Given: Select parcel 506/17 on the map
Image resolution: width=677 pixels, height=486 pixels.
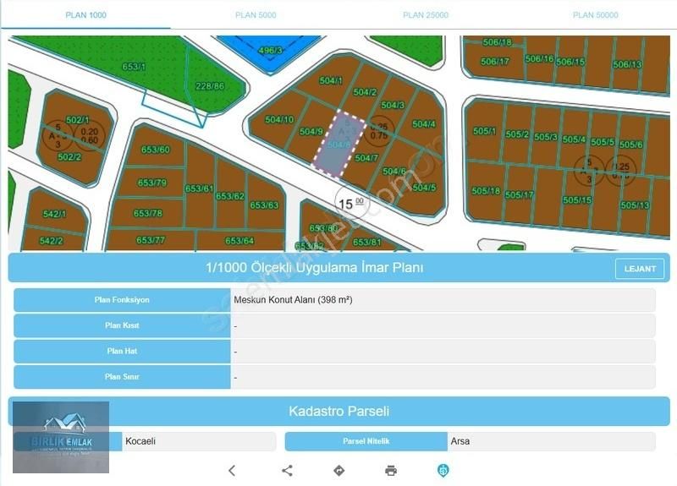Looking at the screenshot, I should click(495, 62).
